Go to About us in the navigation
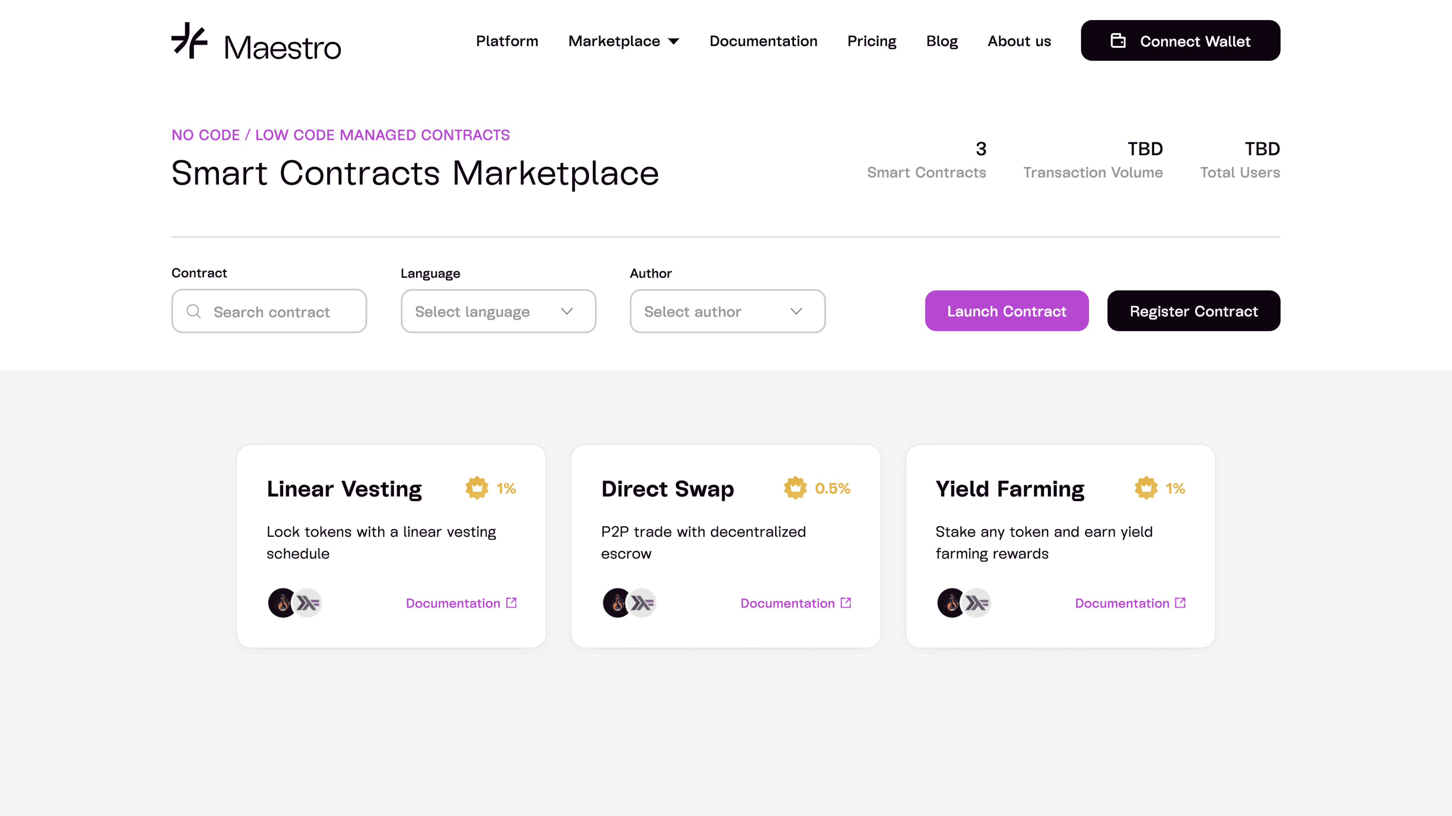Image resolution: width=1452 pixels, height=816 pixels. (x=1019, y=41)
